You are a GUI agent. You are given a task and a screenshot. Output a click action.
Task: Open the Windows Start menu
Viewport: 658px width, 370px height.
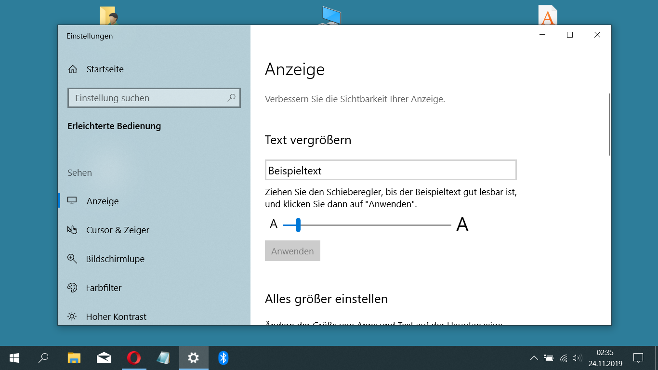point(14,358)
